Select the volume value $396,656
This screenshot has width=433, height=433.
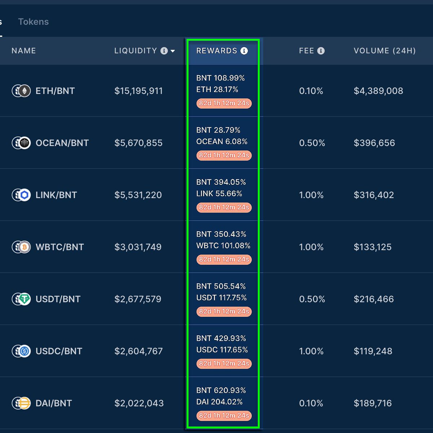point(375,143)
